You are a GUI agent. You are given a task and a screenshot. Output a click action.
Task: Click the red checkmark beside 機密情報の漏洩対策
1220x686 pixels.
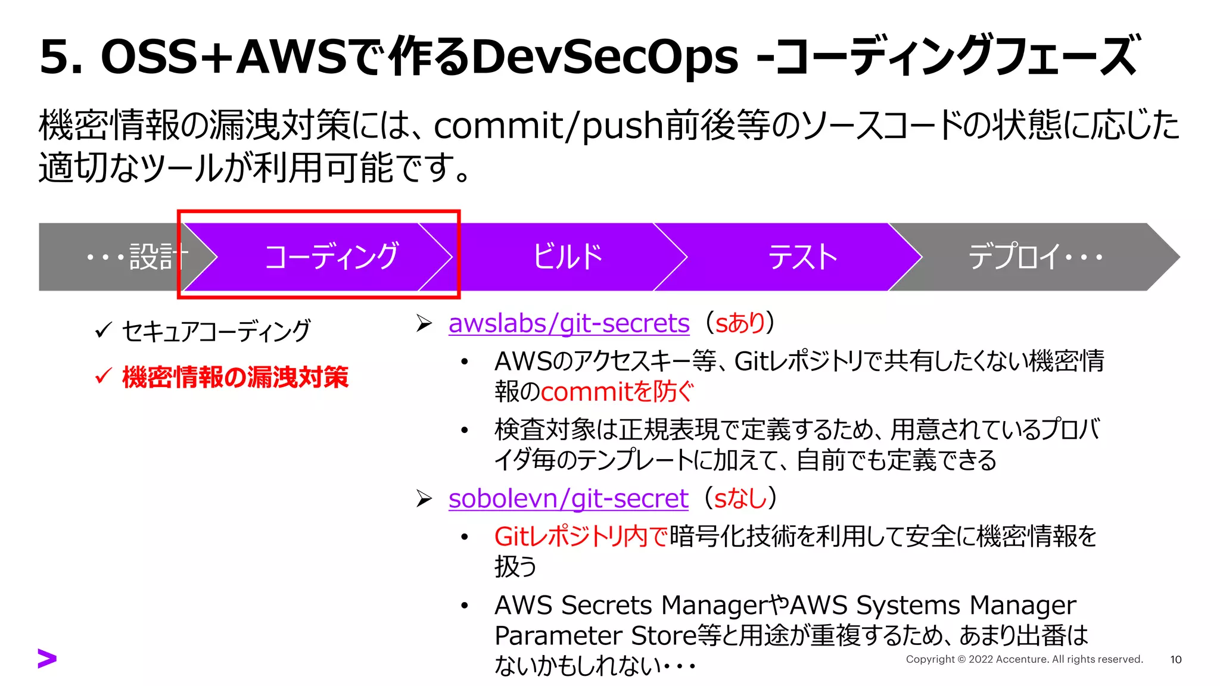click(104, 376)
